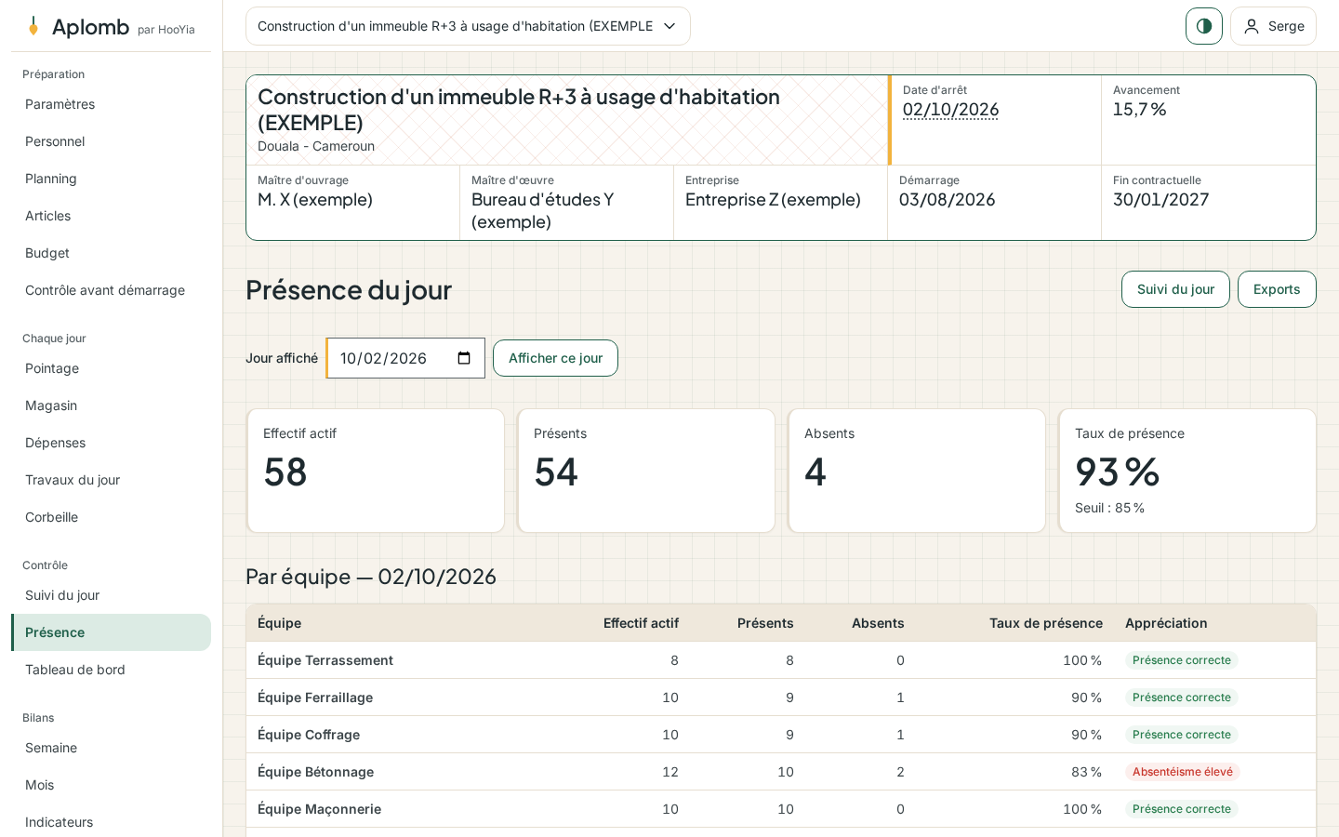Go to Indicateurs page
This screenshot has width=1339, height=837.
[x=111, y=822]
